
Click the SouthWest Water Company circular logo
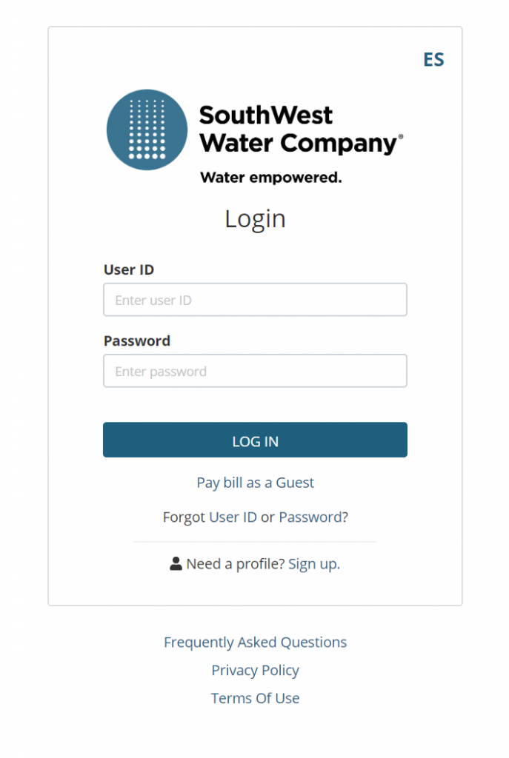(147, 130)
